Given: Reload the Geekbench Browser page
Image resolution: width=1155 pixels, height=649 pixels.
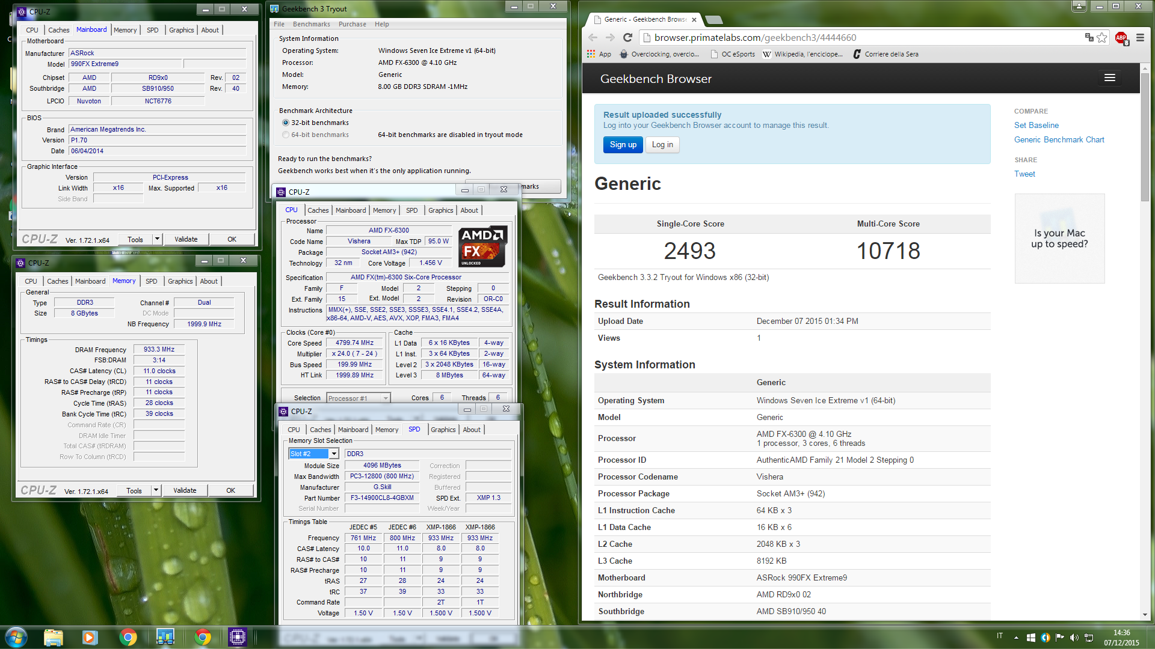Looking at the screenshot, I should point(627,37).
